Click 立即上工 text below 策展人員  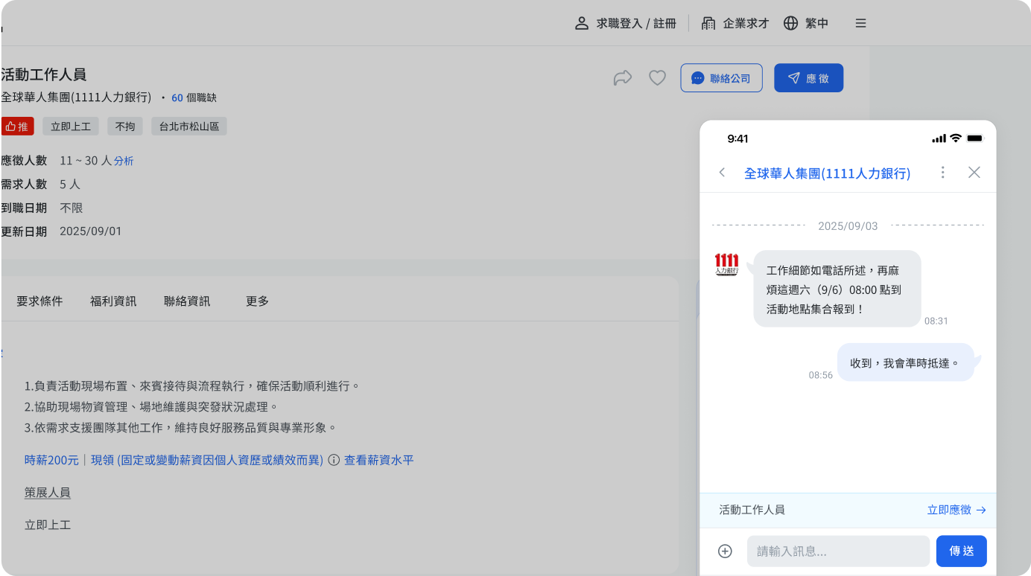[x=48, y=525]
